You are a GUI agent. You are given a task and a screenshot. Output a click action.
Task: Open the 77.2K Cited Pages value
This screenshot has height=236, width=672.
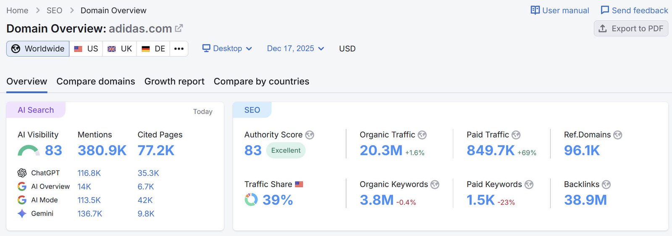pos(156,150)
